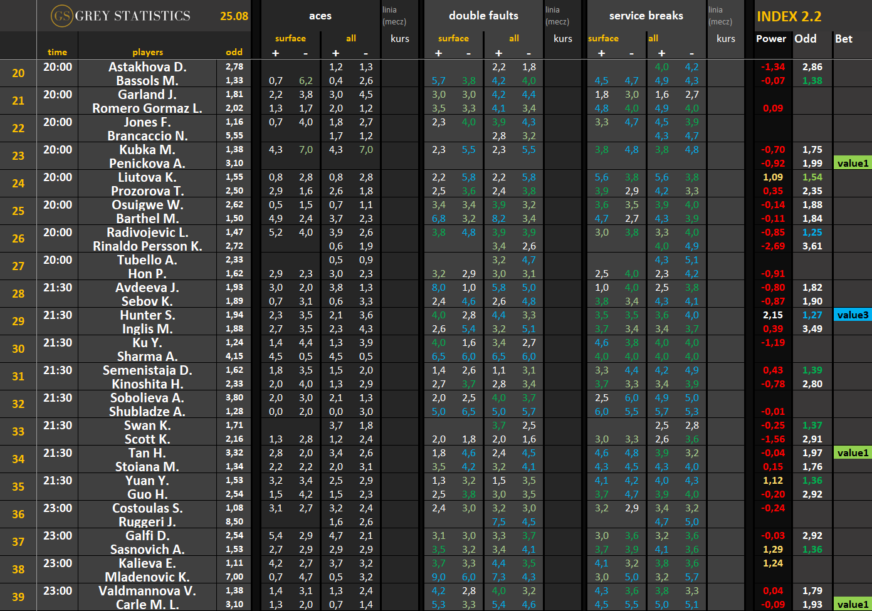Click player name Sharma A.
Screen dimensions: 872x611
[x=147, y=357]
